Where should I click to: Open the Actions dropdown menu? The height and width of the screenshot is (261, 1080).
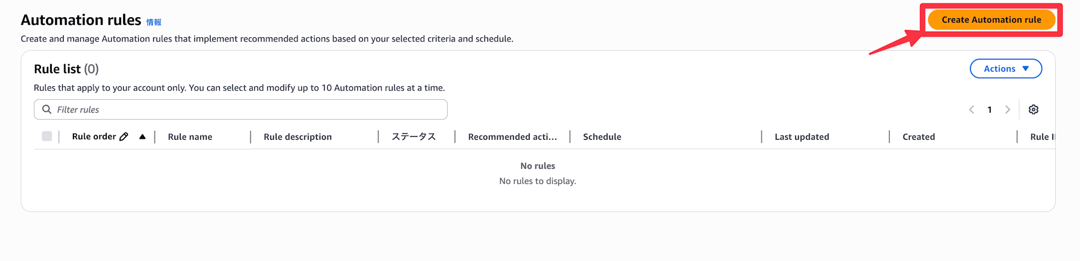pyautogui.click(x=1005, y=68)
